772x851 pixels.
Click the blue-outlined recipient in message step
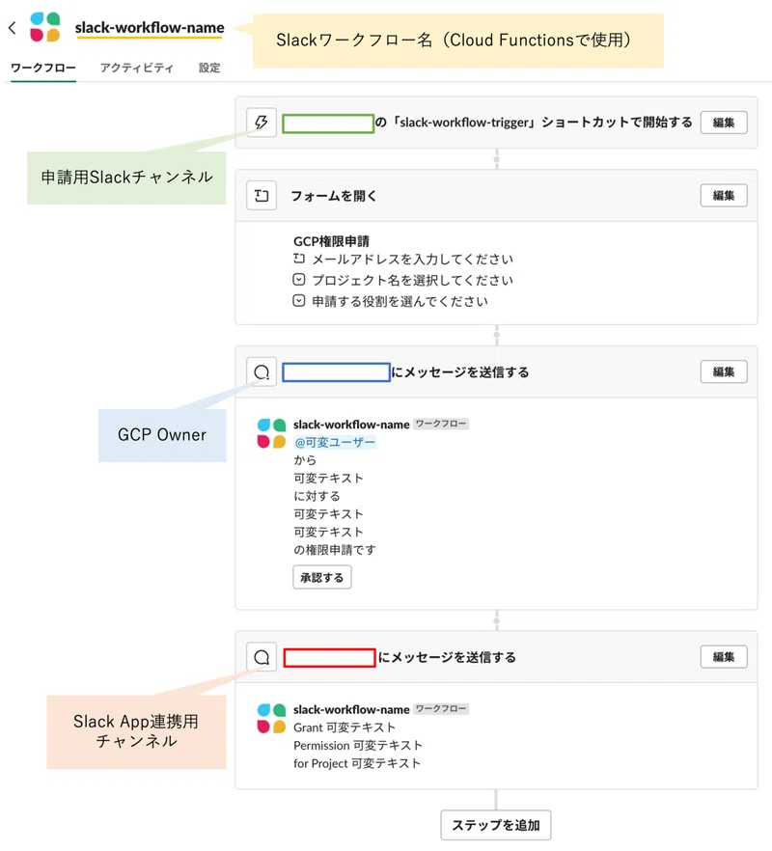click(x=336, y=372)
